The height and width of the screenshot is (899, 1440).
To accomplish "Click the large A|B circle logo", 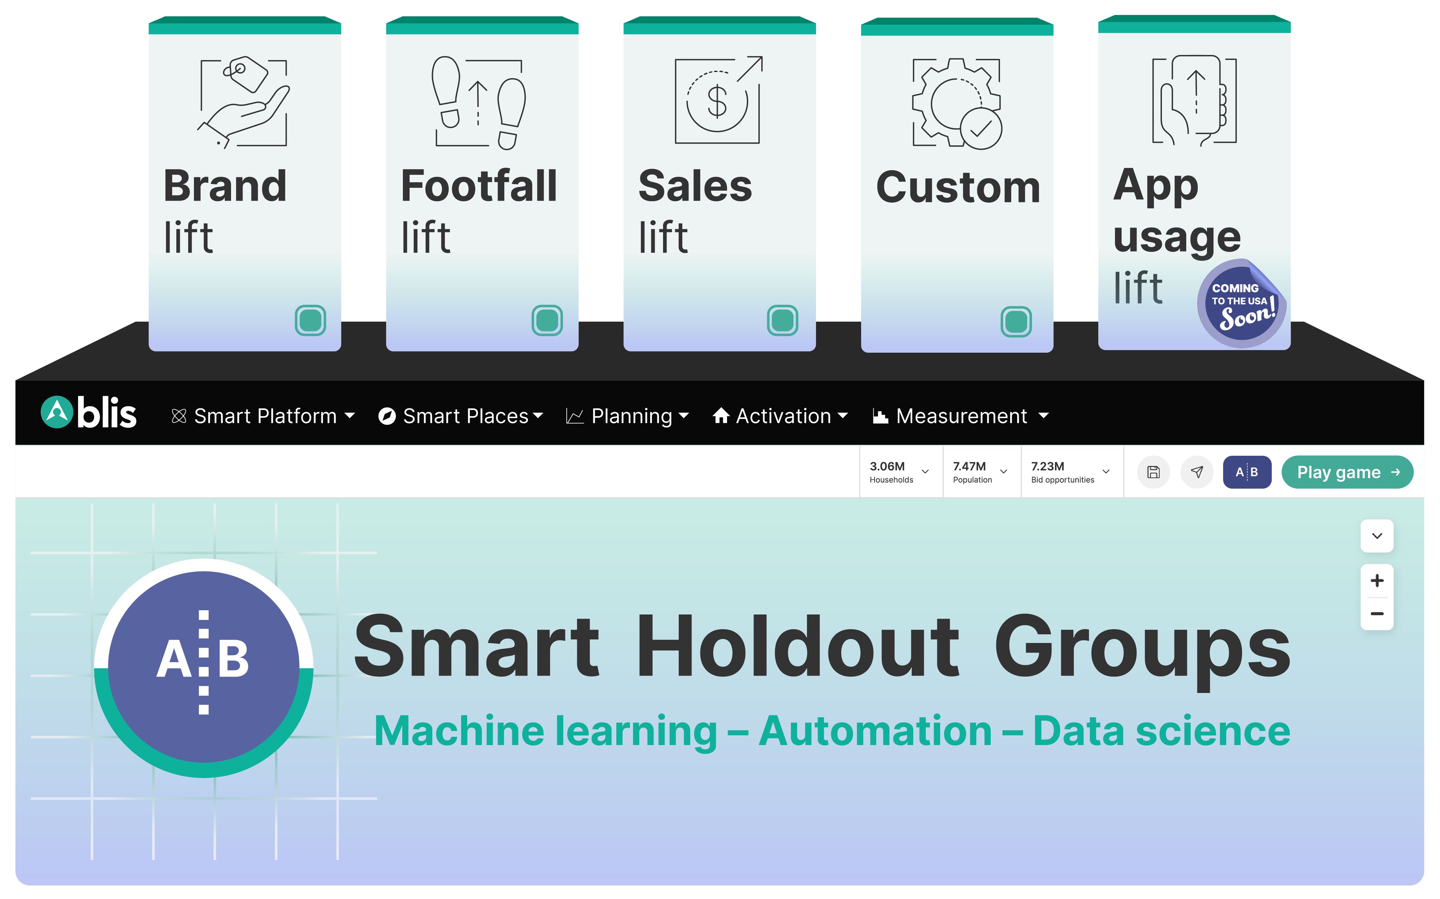I will click(203, 668).
